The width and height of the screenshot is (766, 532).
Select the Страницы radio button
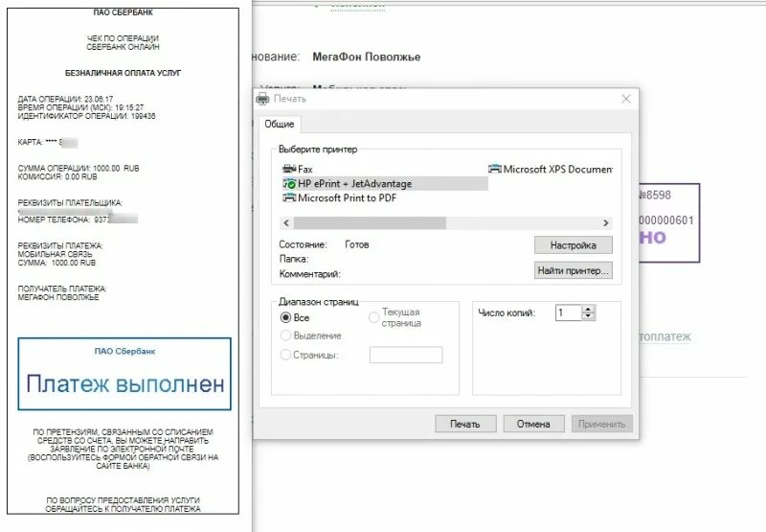pos(285,355)
